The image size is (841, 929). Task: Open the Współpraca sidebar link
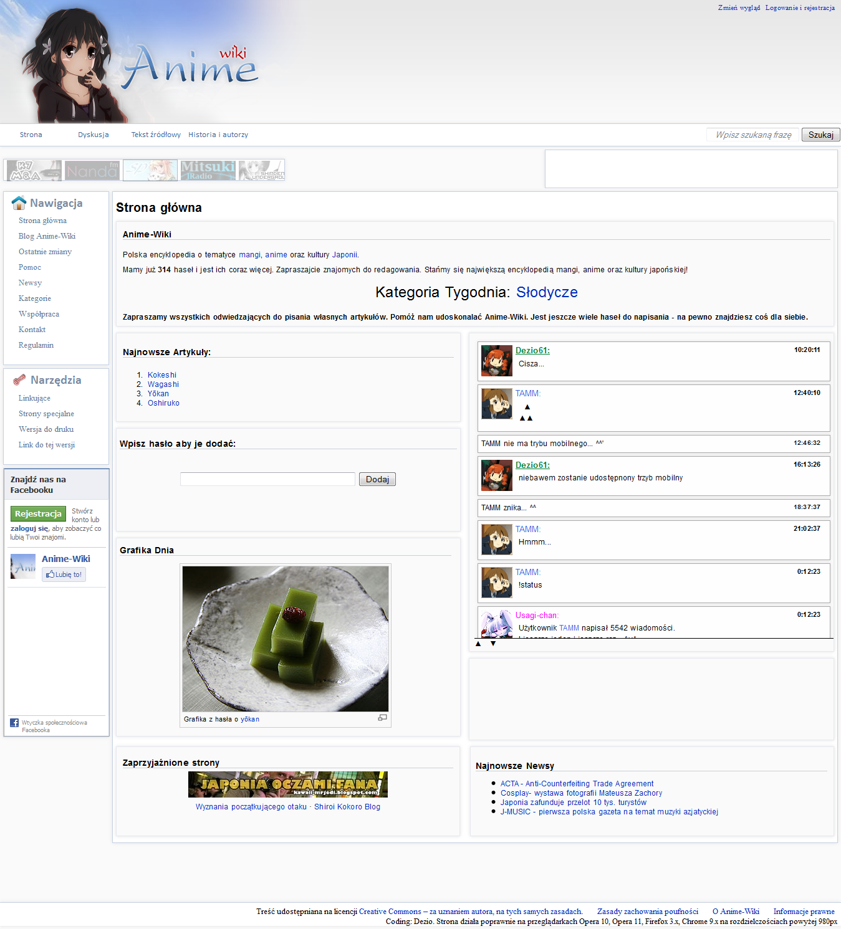(39, 314)
